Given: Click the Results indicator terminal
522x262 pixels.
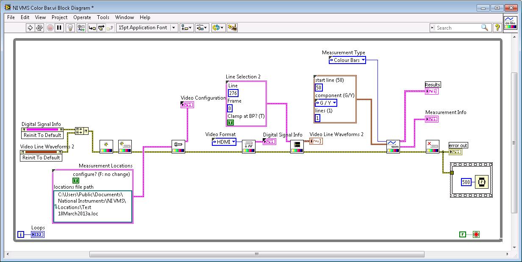Looking at the screenshot, I should pyautogui.click(x=432, y=91).
